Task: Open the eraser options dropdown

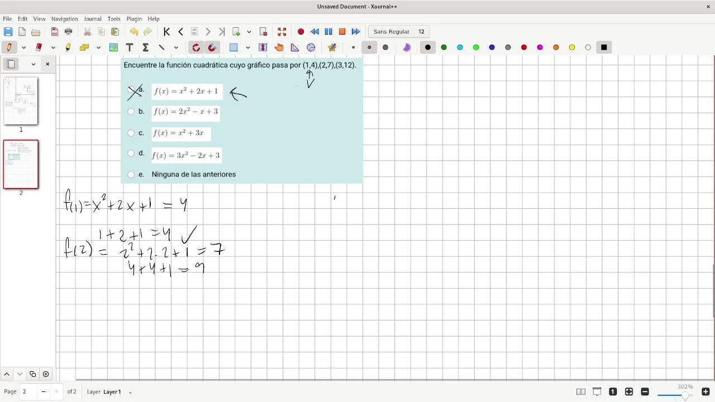Action: 53,47
